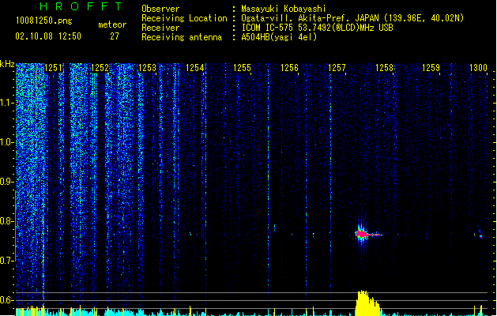Viewport: 497px width, 316px height.
Task: Select the filename 10081250.png
Action: [44, 21]
